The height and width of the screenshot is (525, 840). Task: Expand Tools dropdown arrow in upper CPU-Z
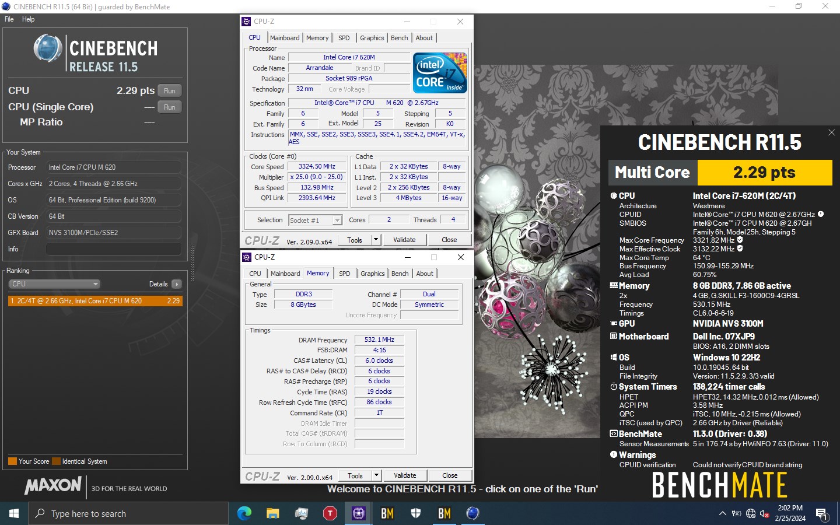[x=376, y=240]
